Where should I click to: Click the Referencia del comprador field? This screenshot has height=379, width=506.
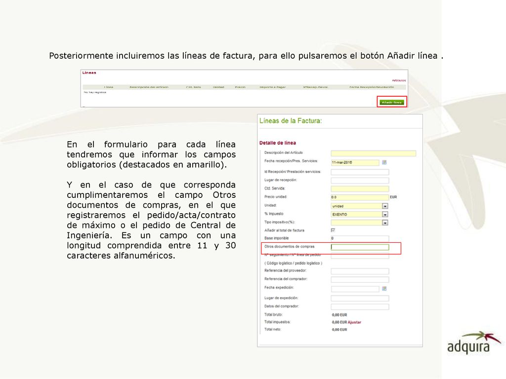click(360, 280)
